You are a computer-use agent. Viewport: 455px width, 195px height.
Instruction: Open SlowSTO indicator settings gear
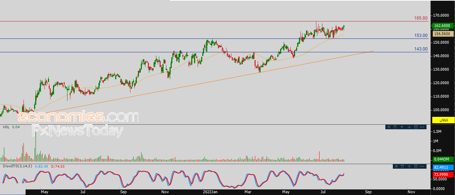pos(416,166)
